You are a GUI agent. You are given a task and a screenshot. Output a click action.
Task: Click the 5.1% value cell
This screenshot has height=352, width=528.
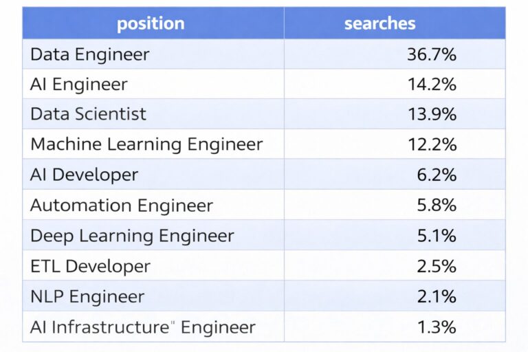click(436, 236)
